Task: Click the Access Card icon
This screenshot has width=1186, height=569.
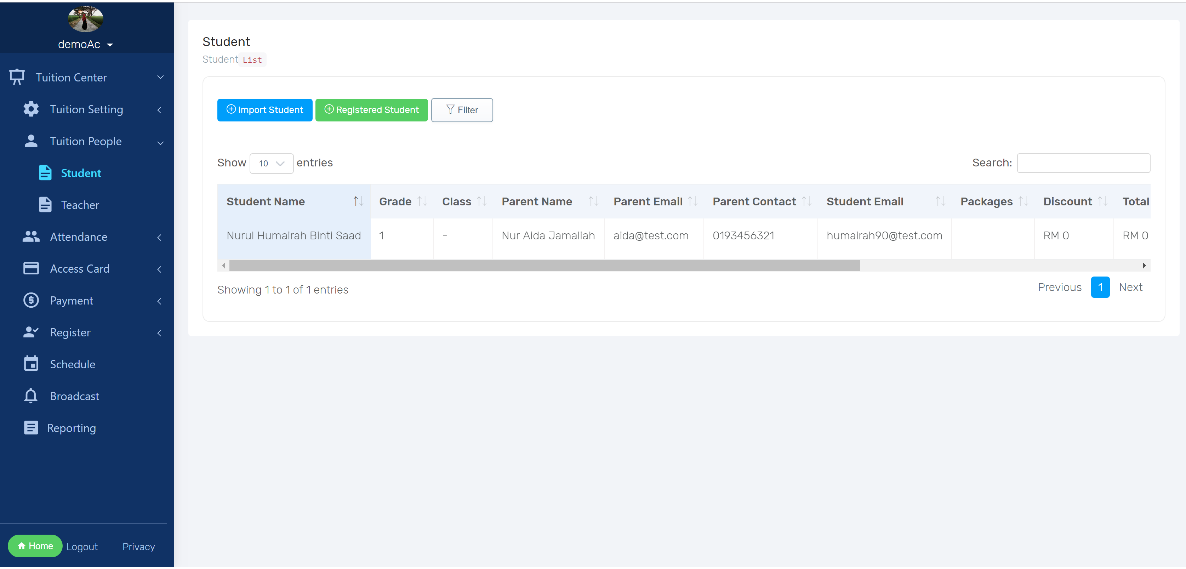Action: pyautogui.click(x=31, y=268)
